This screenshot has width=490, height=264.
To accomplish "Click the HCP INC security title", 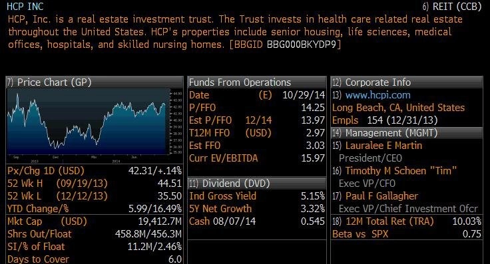I will 25,7.
